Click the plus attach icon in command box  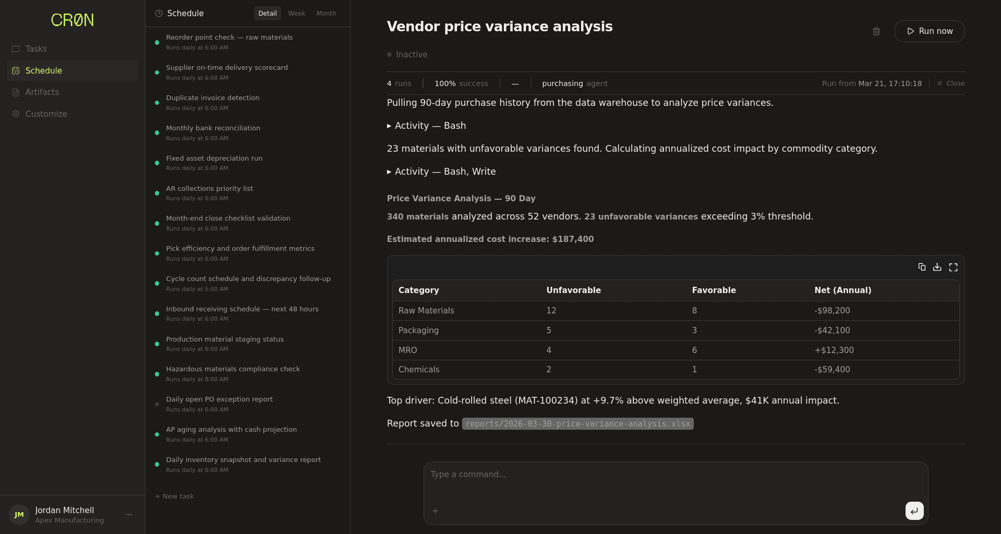tap(436, 511)
